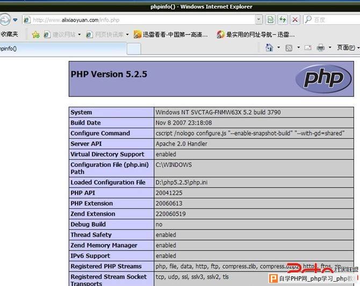The height and width of the screenshot is (286, 360).
Task: Click the Configuration File (php.ini) Path label
Action: (110, 168)
